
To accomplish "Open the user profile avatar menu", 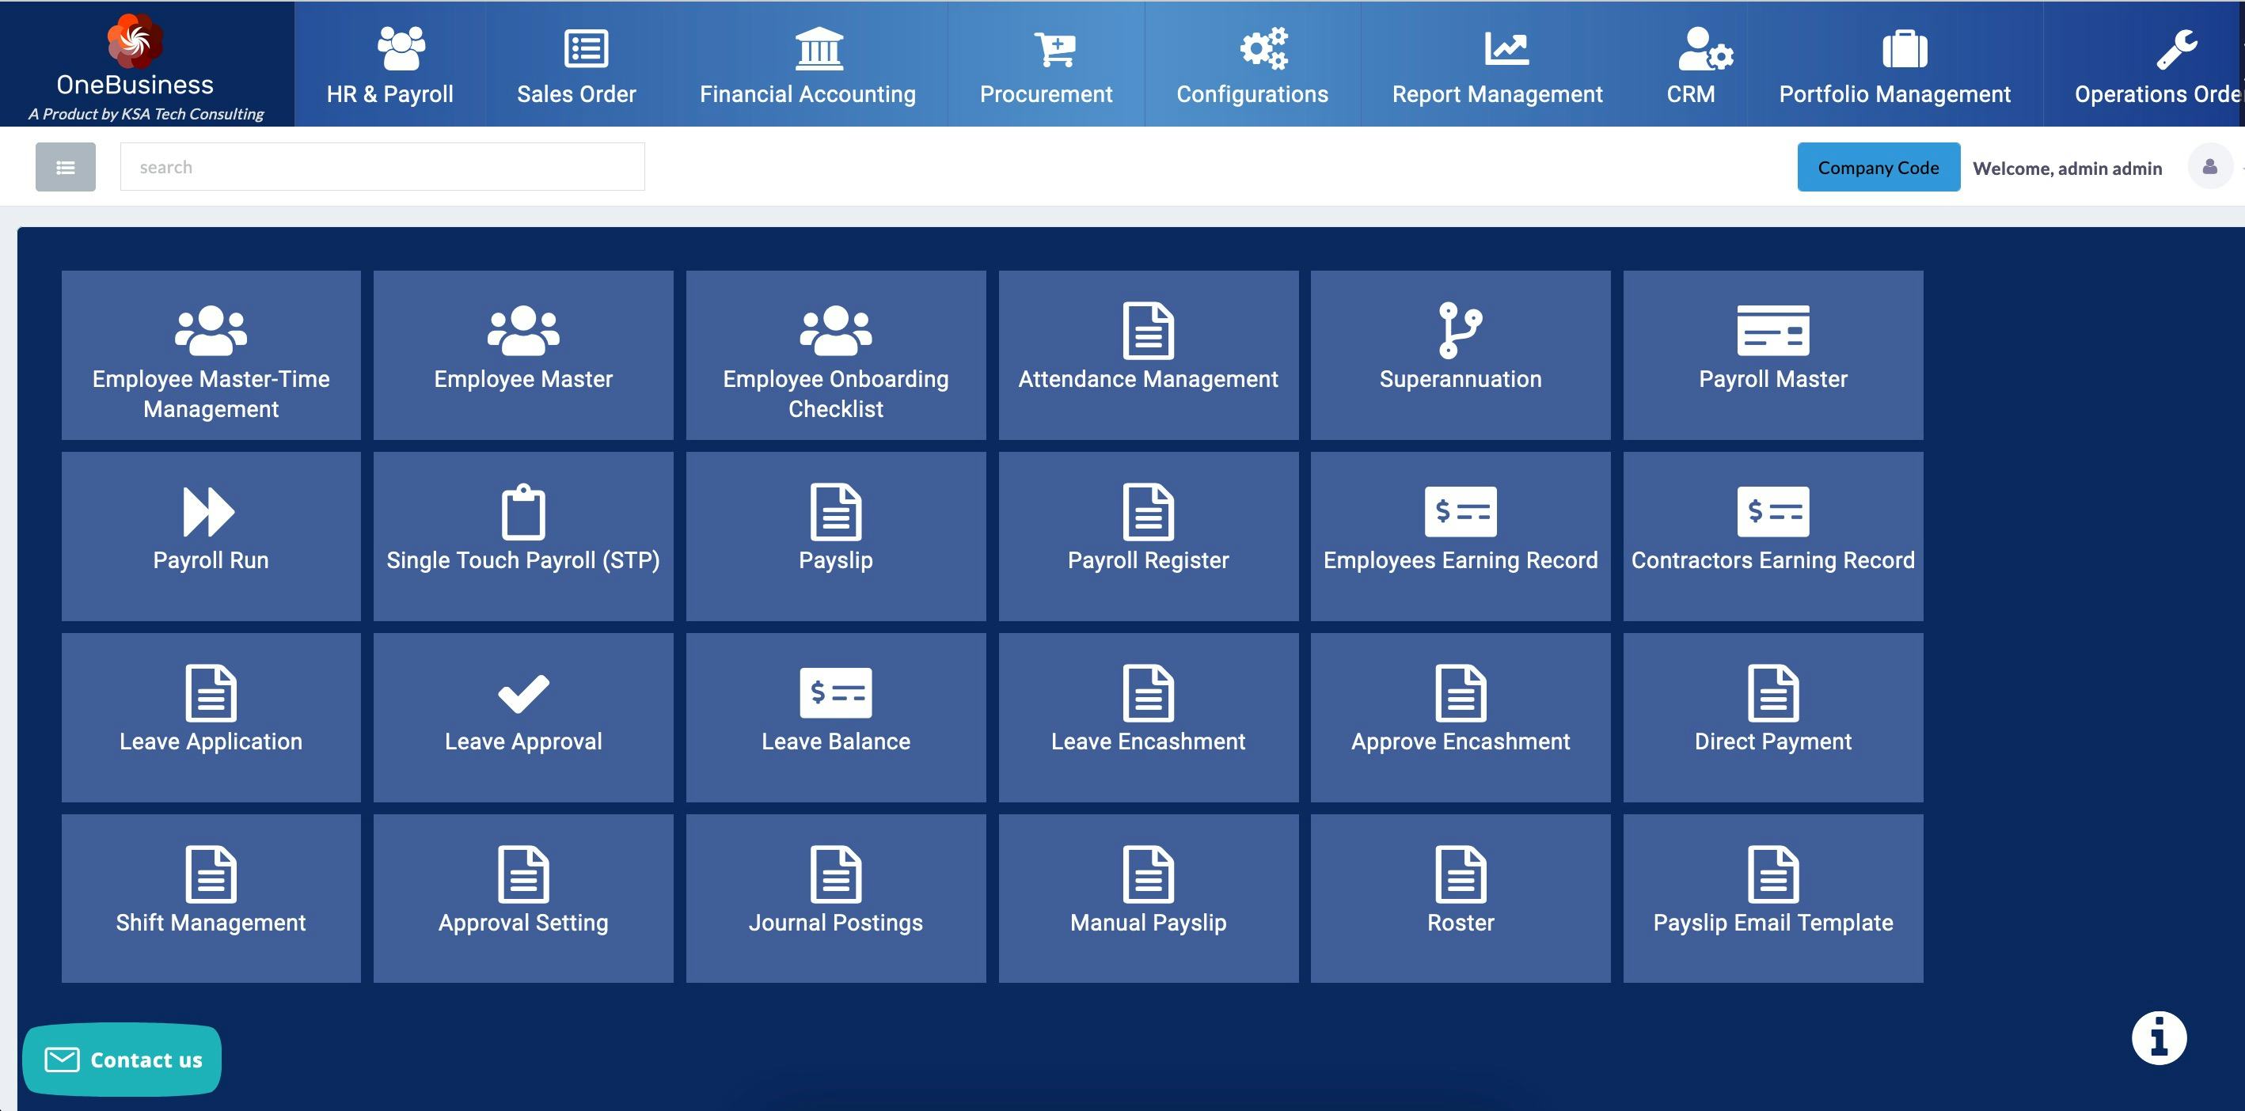I will pyautogui.click(x=2209, y=166).
